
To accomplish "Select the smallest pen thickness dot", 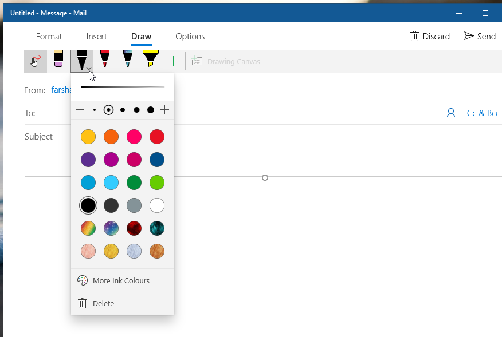I will (94, 110).
